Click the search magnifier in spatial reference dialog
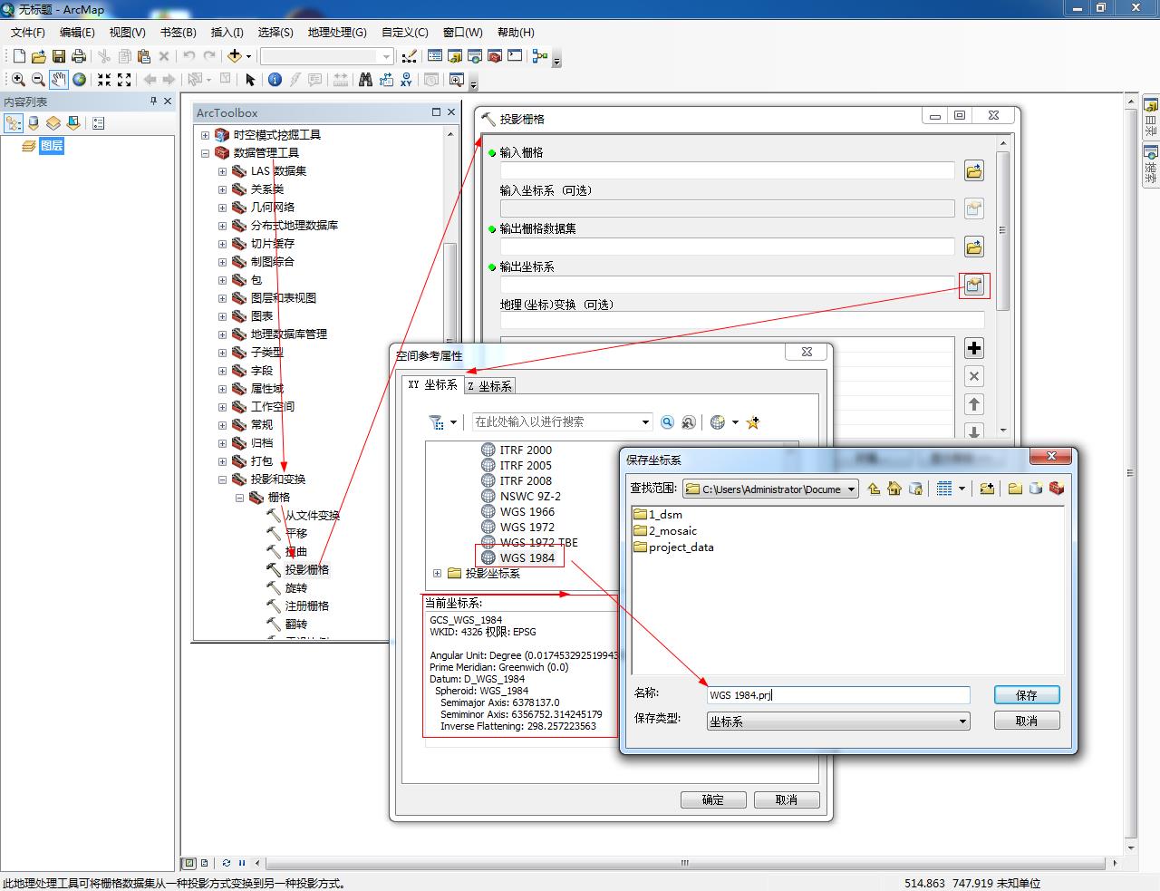The image size is (1160, 891). click(x=668, y=422)
